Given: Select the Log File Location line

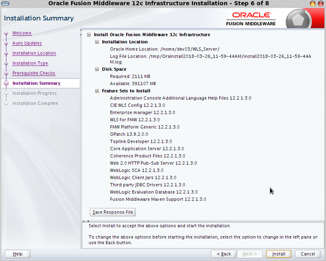Looking at the screenshot, I should (x=210, y=59).
